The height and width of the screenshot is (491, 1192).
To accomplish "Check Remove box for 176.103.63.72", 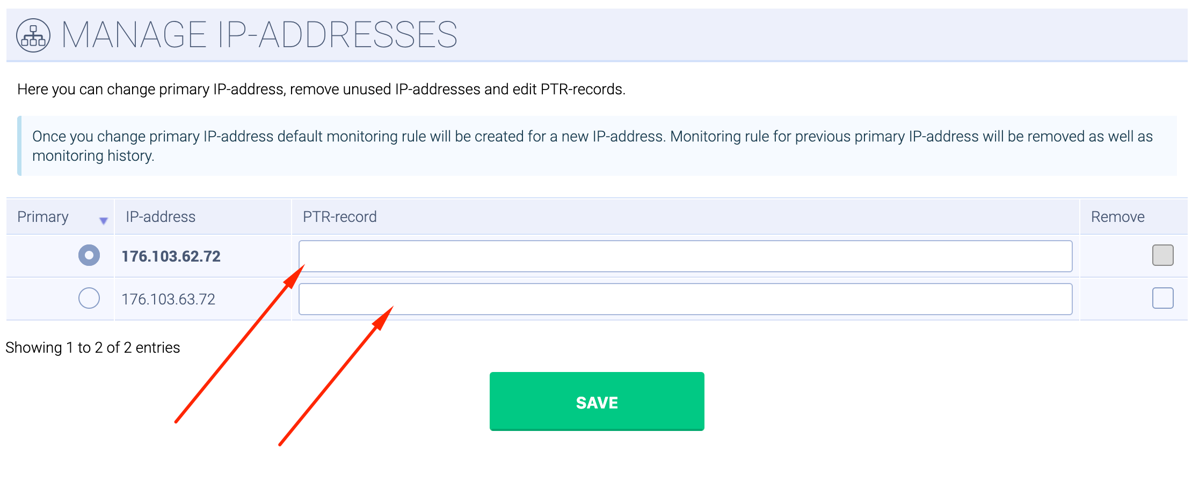I will pos(1162,298).
